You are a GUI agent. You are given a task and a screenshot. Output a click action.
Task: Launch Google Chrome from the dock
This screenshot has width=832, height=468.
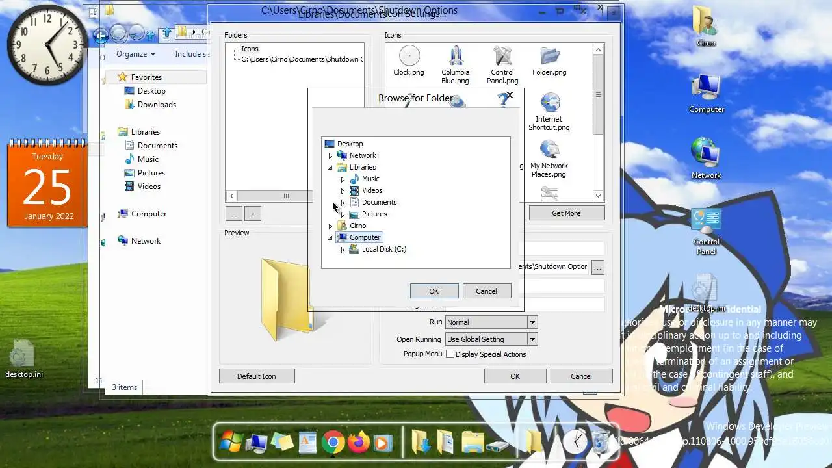[x=333, y=443]
